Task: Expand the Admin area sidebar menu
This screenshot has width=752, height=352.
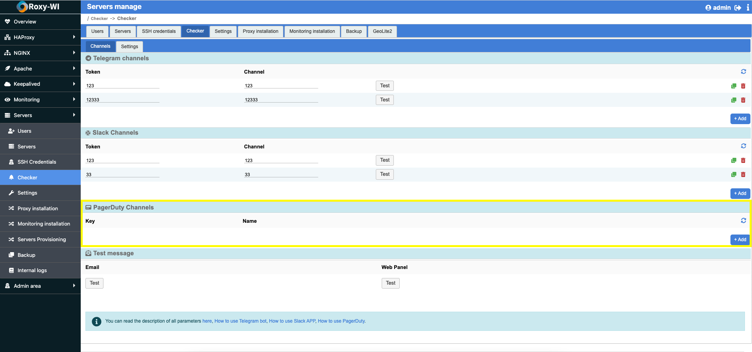Action: pyautogui.click(x=40, y=286)
